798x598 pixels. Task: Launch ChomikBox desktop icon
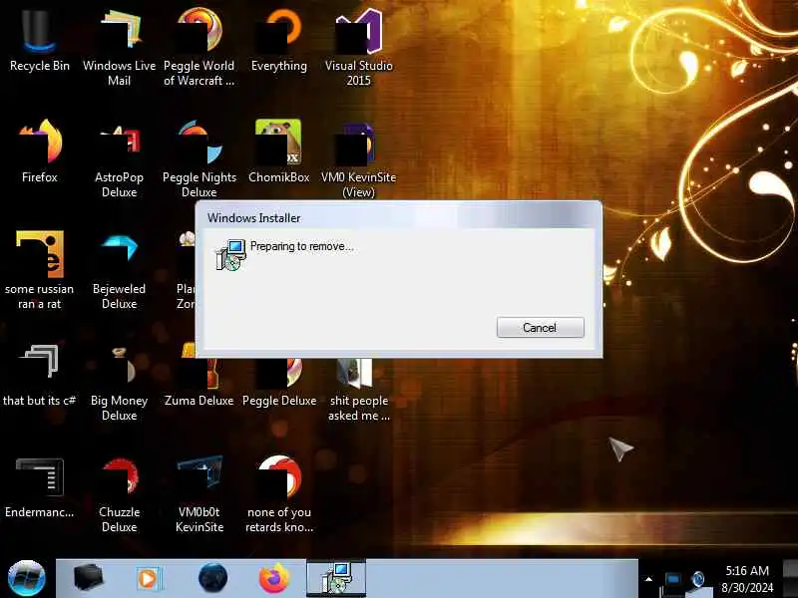click(x=279, y=151)
